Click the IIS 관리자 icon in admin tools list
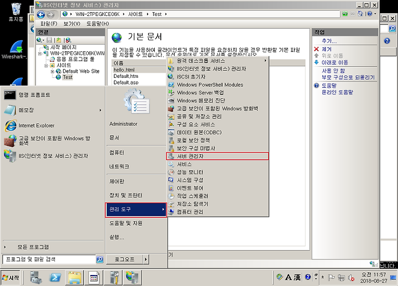 [171, 68]
